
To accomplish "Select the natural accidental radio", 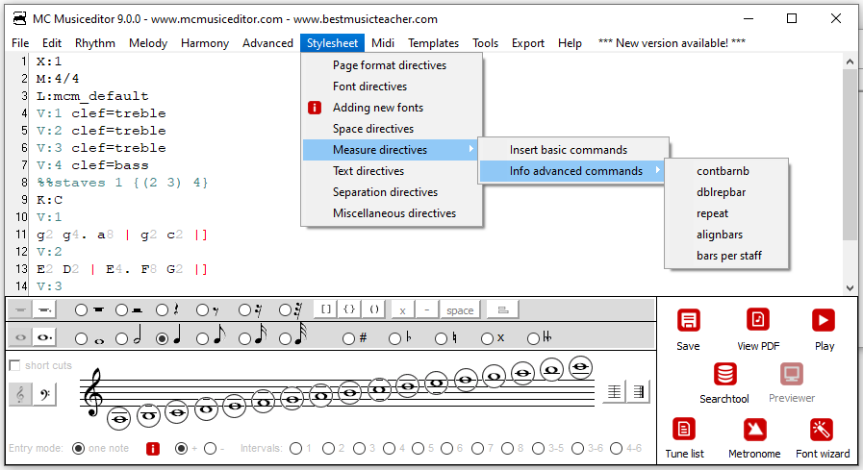I will coord(441,338).
